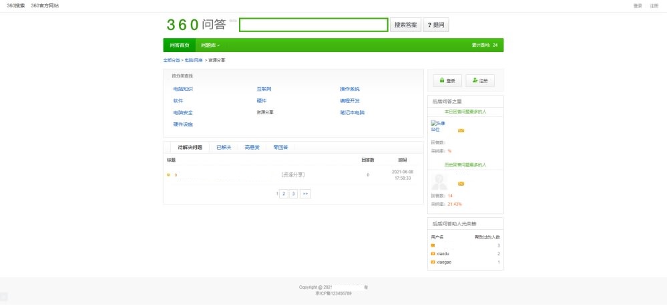Click the grey default avatar under 历史
The image size is (667, 306).
point(439,182)
